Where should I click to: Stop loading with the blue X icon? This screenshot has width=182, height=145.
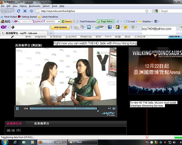pyautogui.click(x=25, y=11)
